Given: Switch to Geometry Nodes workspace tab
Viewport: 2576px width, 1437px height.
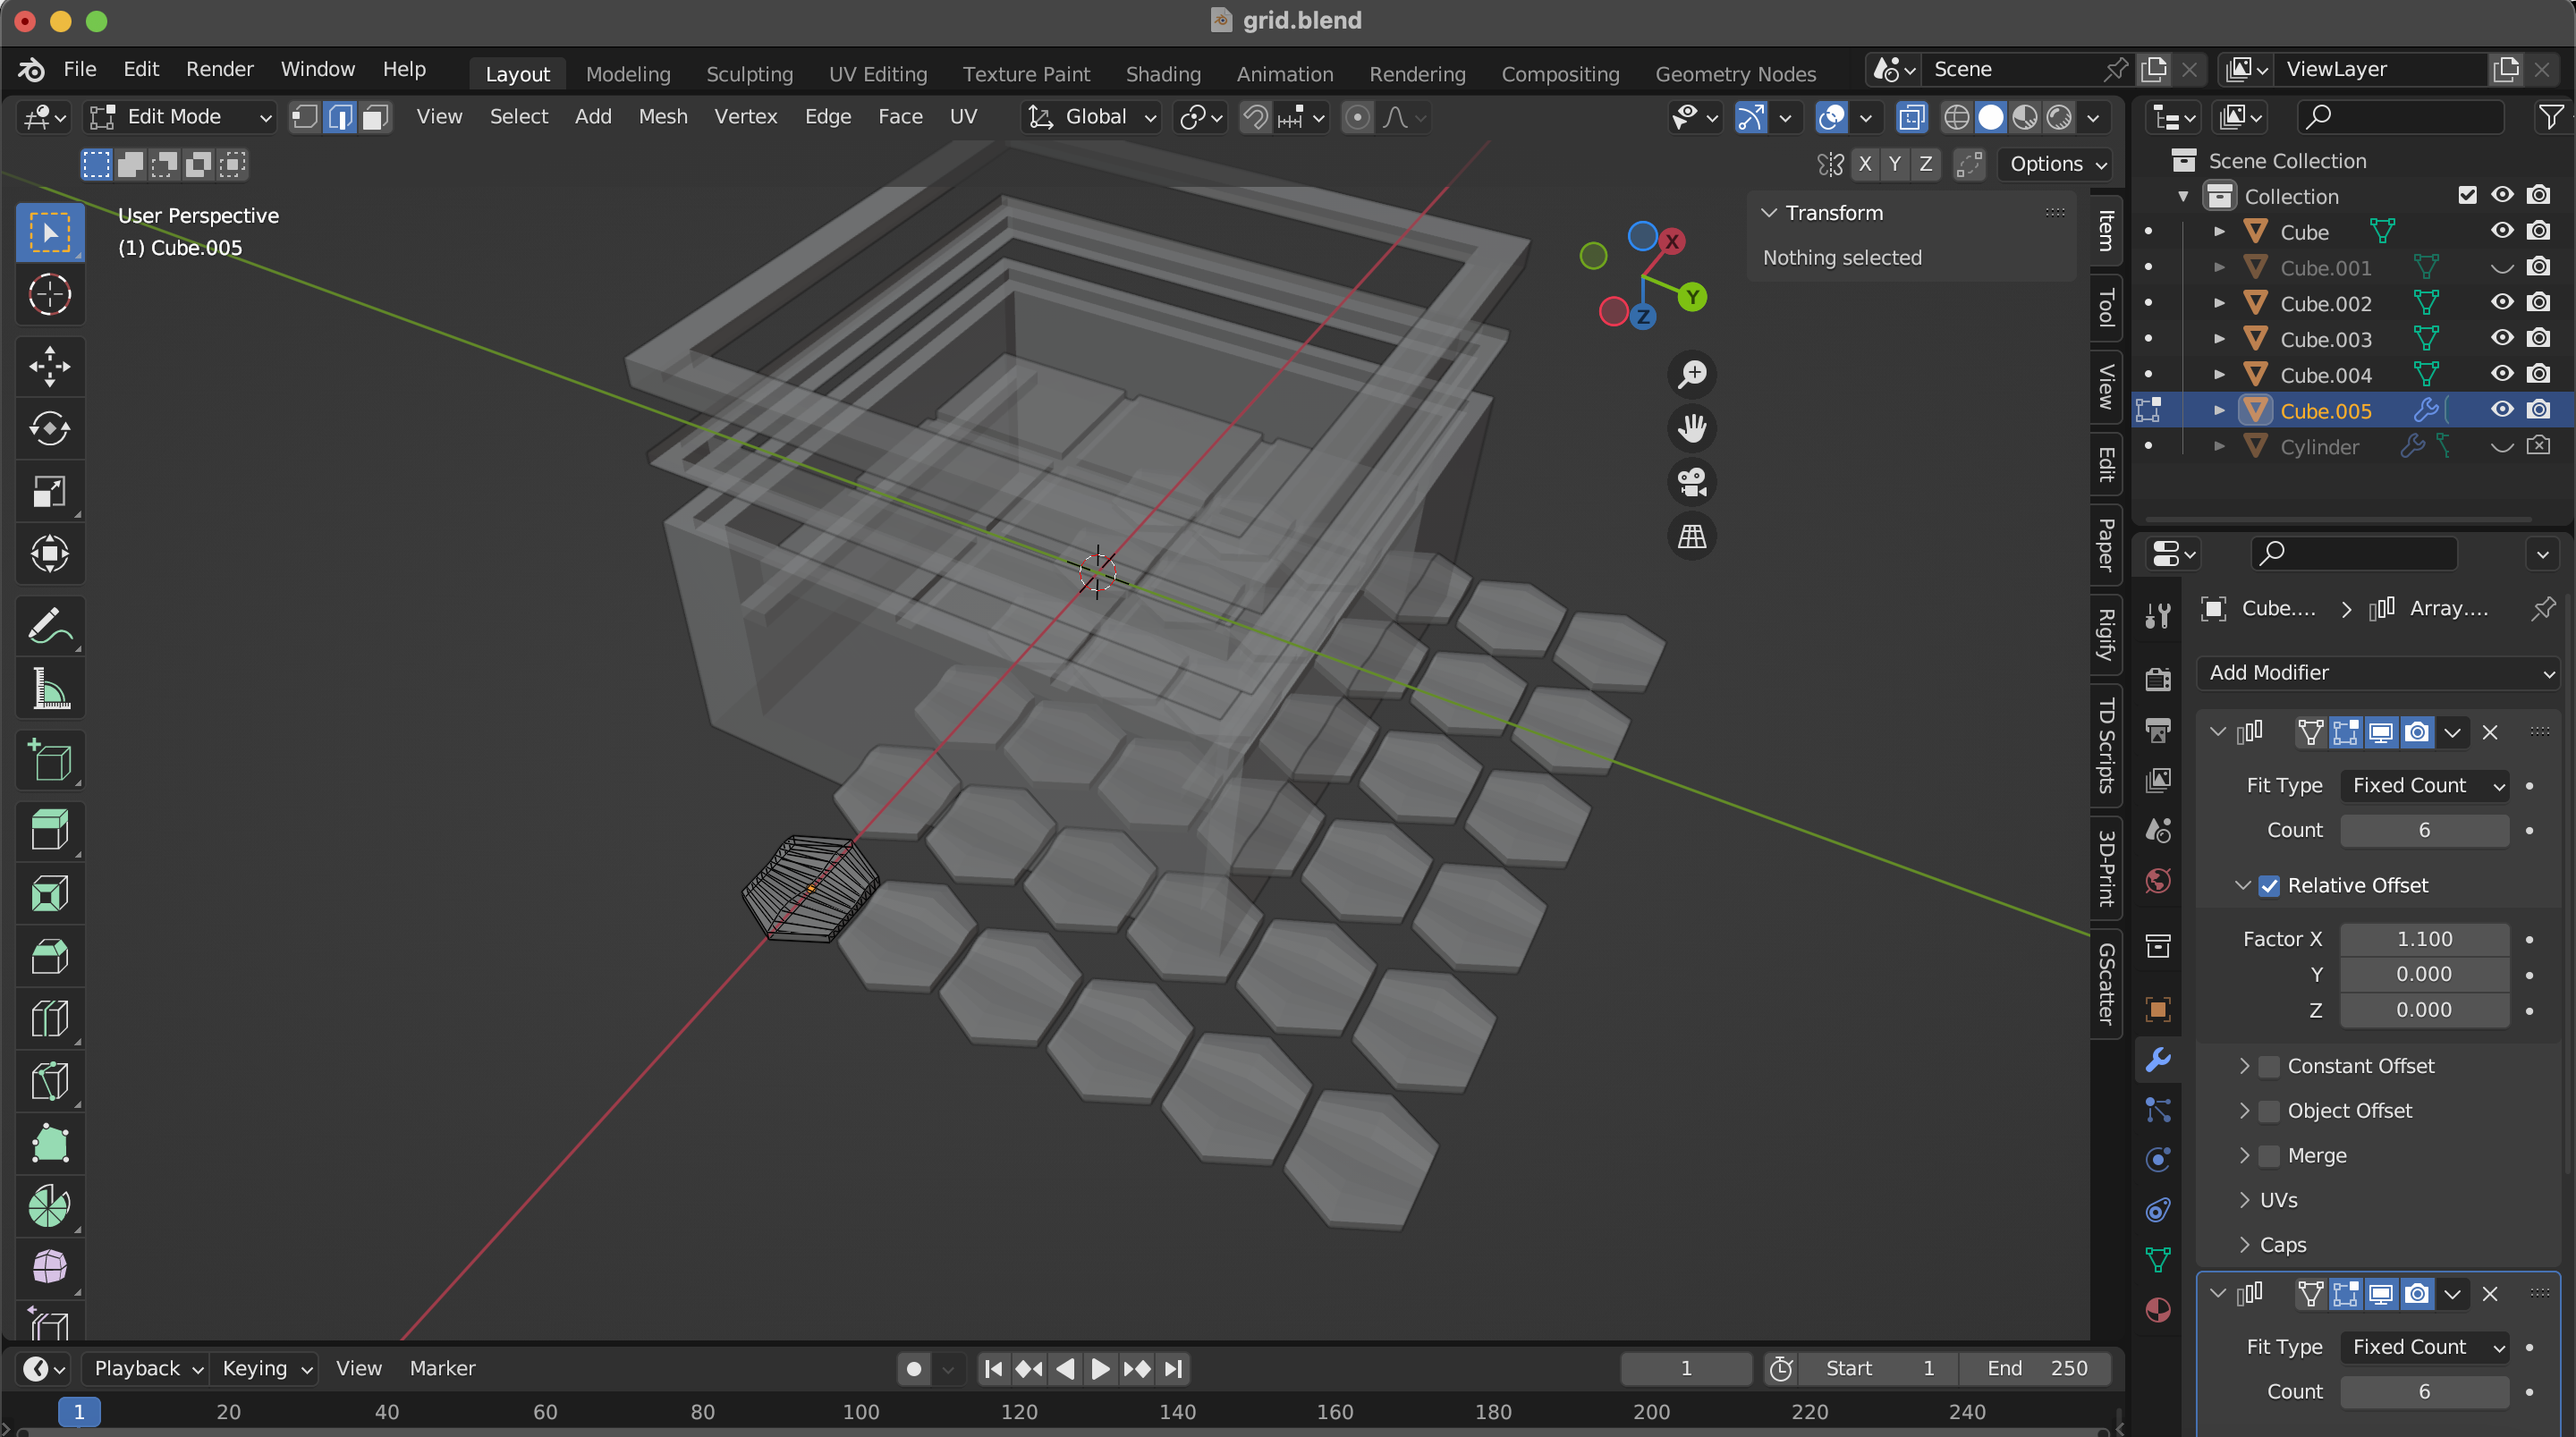Looking at the screenshot, I should (x=1735, y=74).
